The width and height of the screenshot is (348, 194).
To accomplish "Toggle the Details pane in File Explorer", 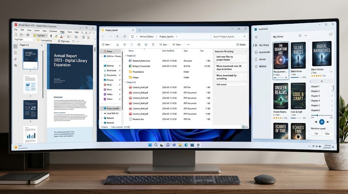I will [241, 44].
